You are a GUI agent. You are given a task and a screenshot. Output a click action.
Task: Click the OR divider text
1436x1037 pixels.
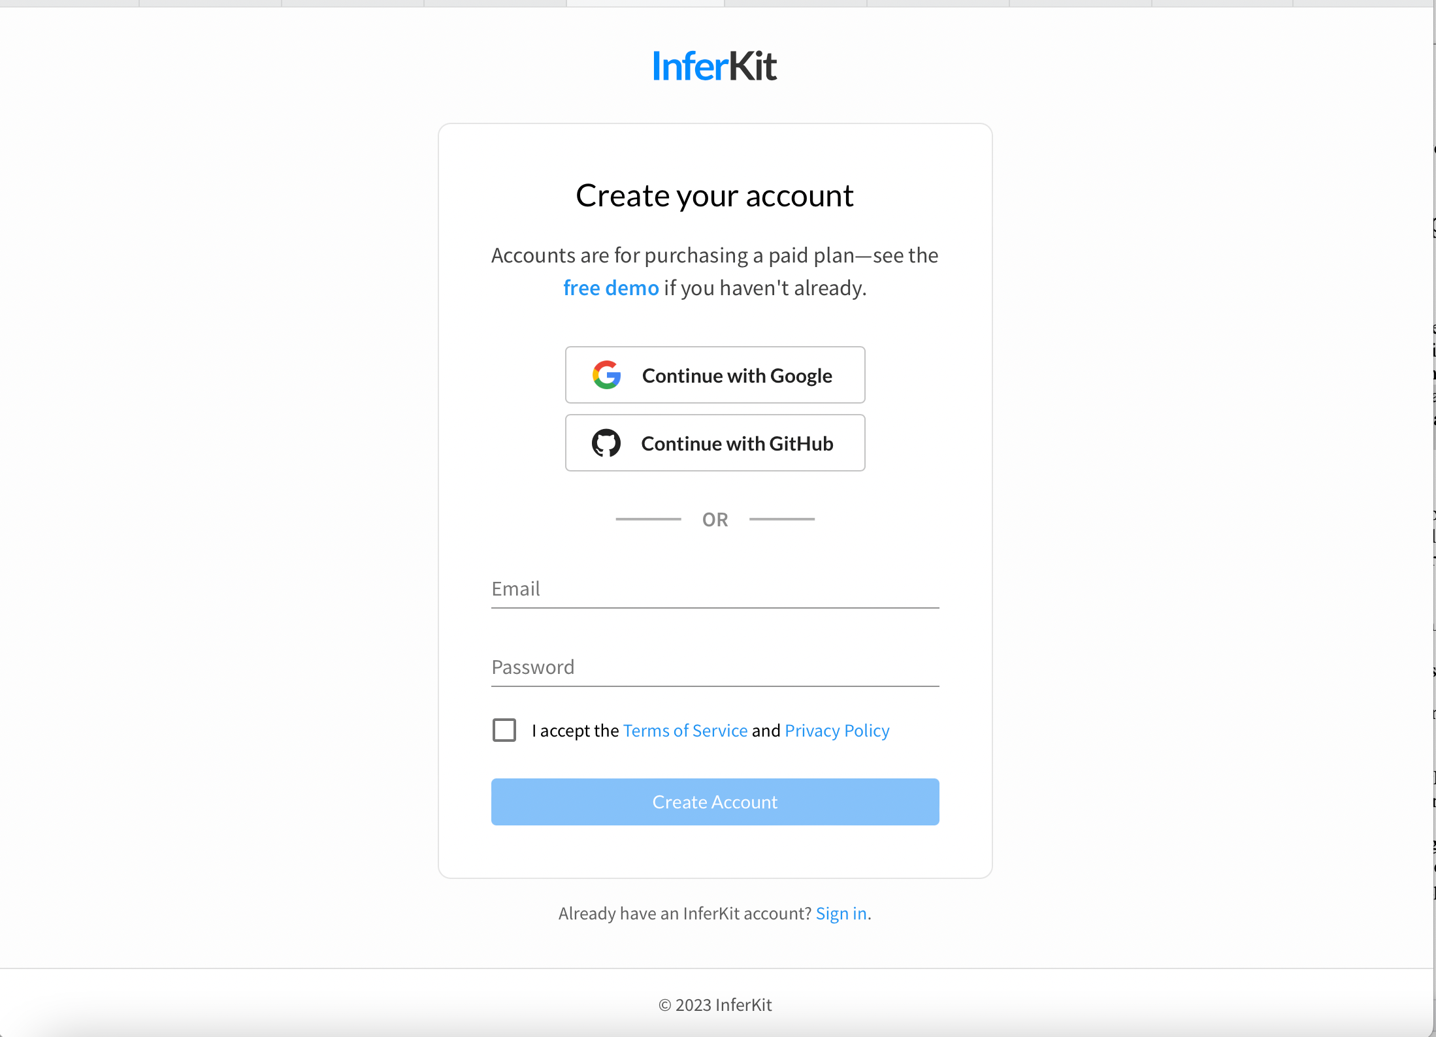pos(715,520)
